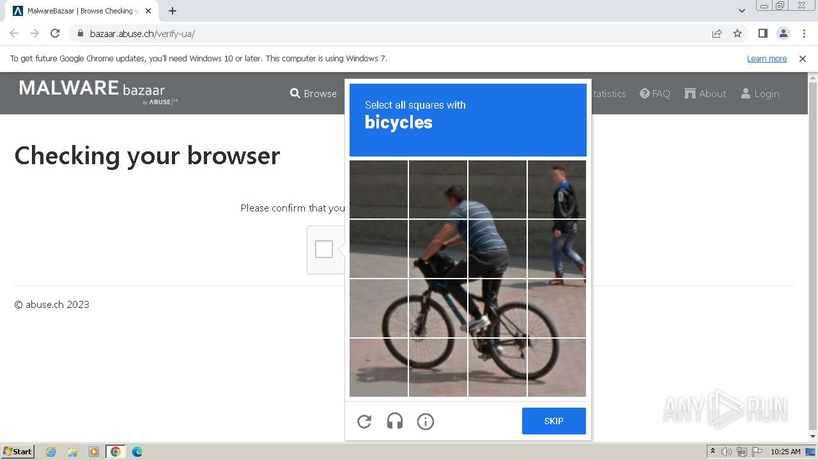The width and height of the screenshot is (818, 460).
Task: Follow the Learn more link
Action: coord(767,58)
